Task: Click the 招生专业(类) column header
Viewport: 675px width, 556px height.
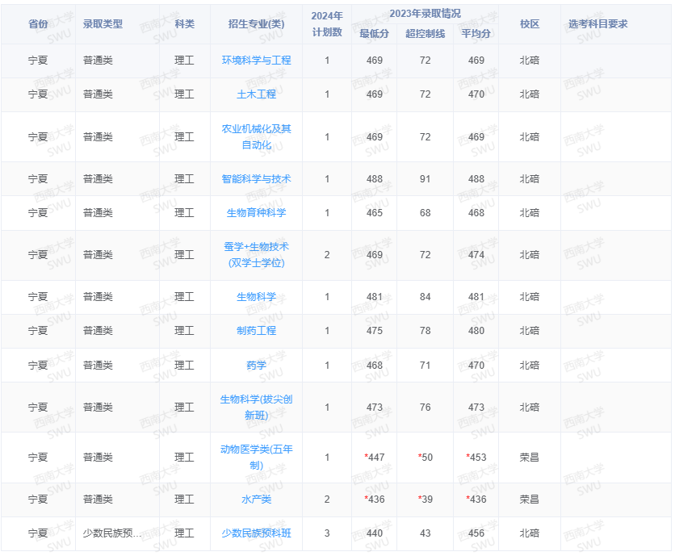Action: [257, 24]
